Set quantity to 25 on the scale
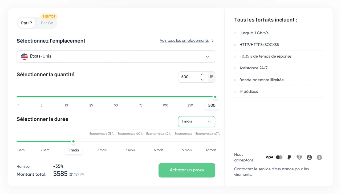Viewport: 341px width, 194px height. point(91,106)
